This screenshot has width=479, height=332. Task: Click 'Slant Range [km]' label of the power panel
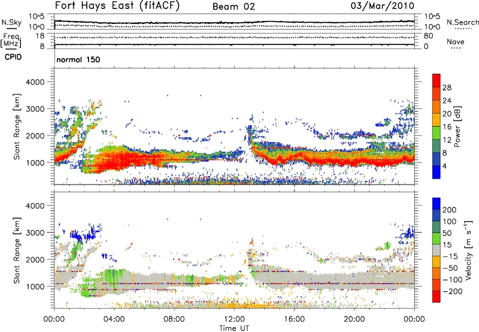17,126
